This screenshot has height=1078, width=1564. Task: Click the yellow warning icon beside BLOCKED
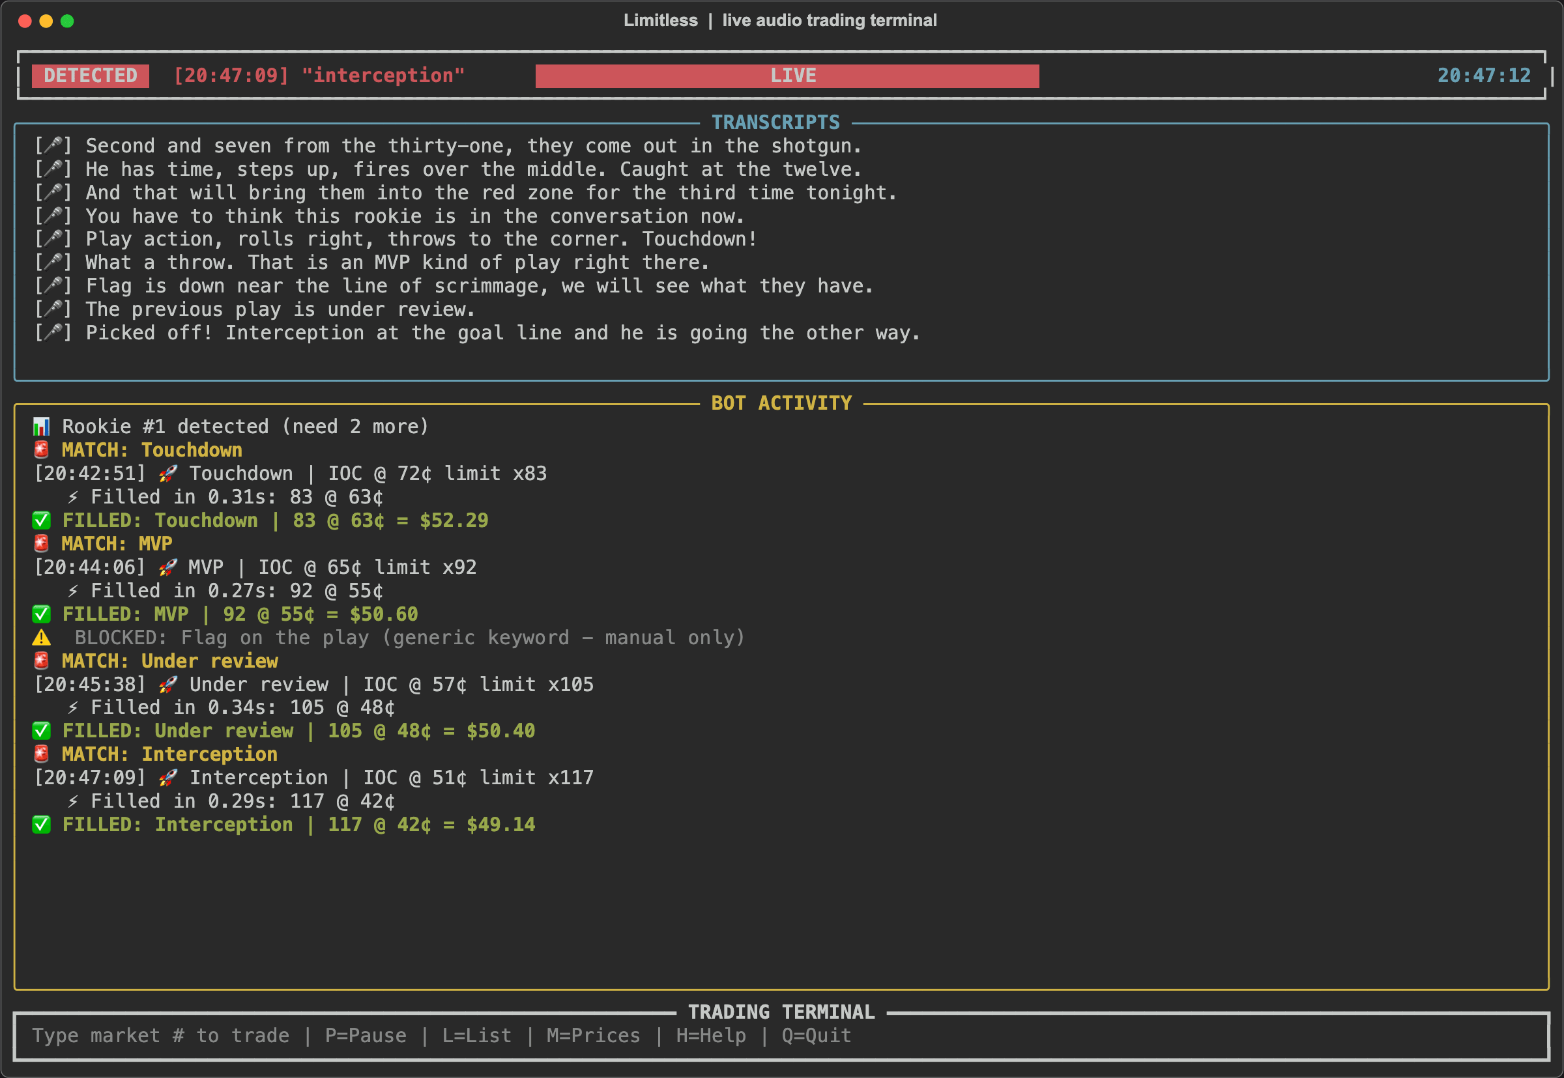tap(41, 638)
